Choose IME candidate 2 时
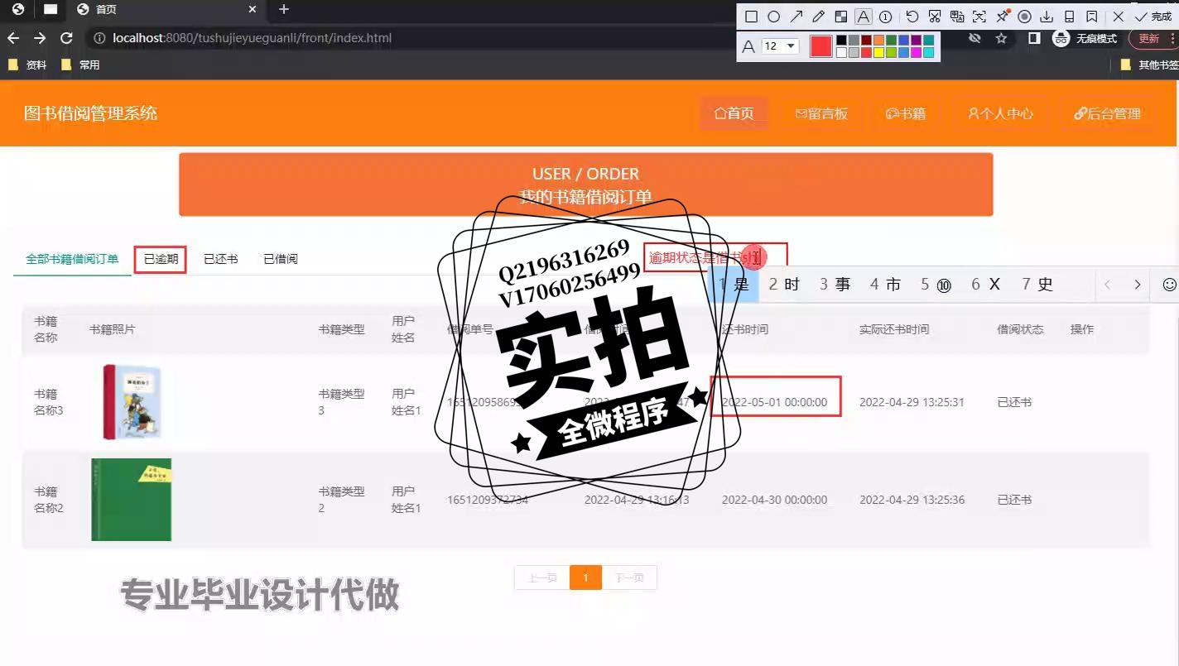The height and width of the screenshot is (666, 1179). coord(784,285)
